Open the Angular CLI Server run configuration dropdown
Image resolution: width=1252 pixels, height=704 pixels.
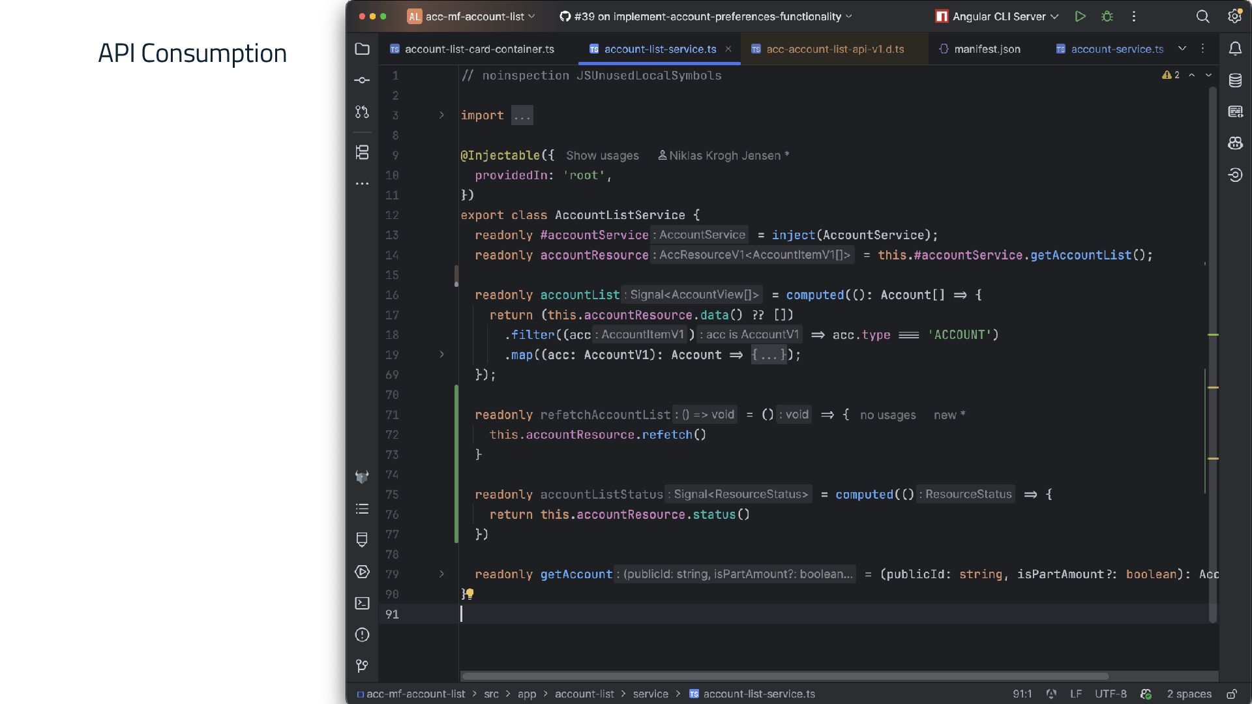tap(998, 16)
